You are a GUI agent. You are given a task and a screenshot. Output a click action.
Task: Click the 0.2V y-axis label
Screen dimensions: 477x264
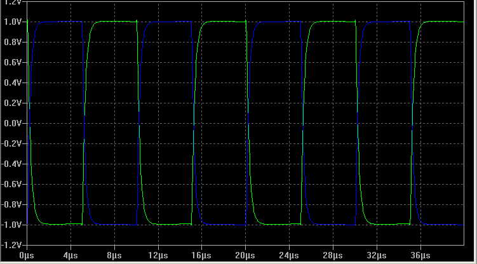pos(13,103)
